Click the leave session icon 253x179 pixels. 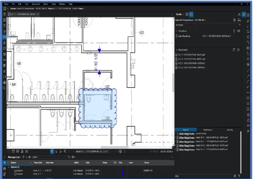pyautogui.click(x=234, y=20)
